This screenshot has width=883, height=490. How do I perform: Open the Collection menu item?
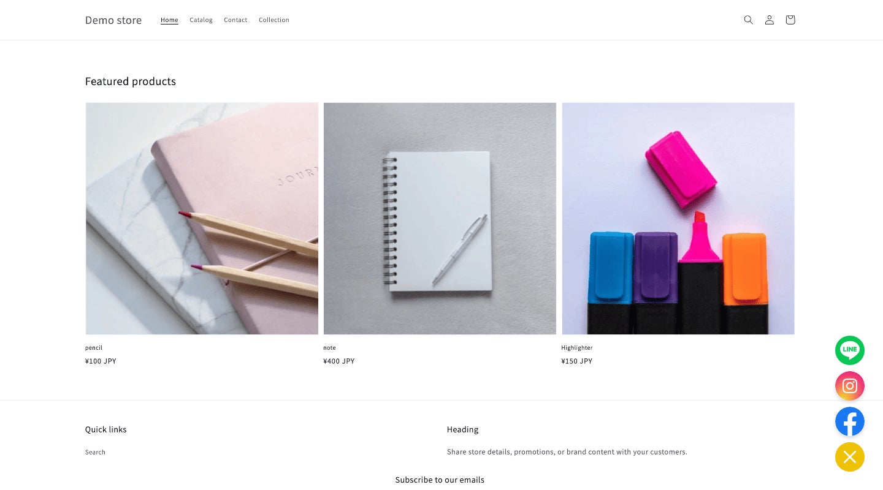coord(274,20)
